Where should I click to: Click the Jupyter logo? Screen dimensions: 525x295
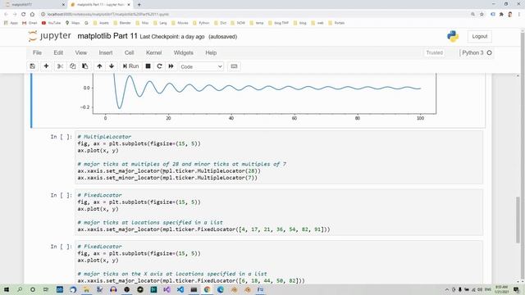[x=49, y=36]
